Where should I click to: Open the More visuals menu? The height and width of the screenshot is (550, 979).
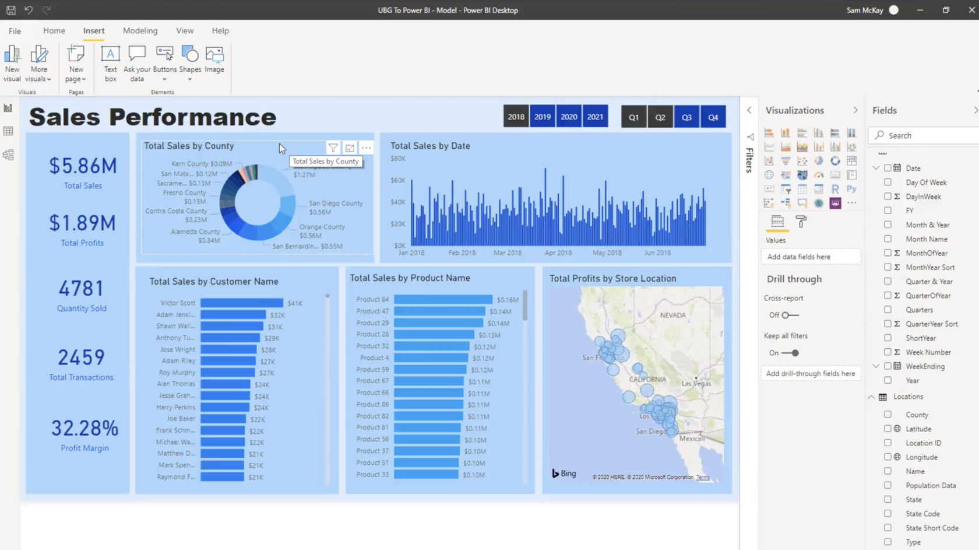pyautogui.click(x=38, y=64)
